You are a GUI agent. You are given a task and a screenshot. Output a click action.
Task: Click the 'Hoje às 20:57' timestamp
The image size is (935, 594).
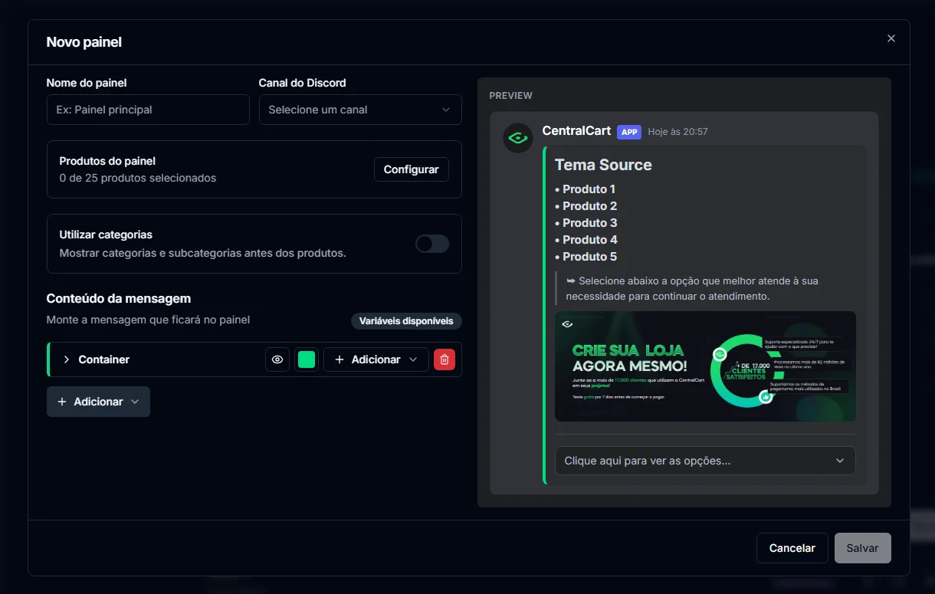pos(677,132)
